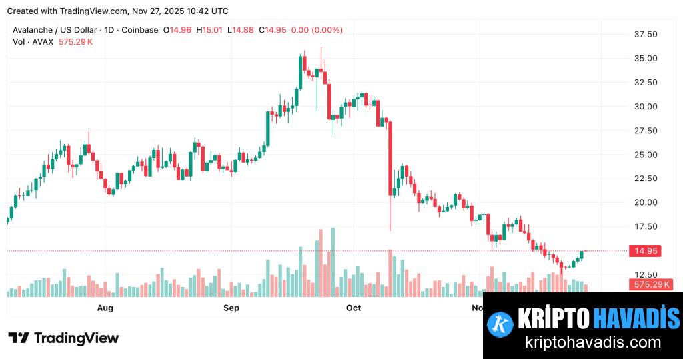Click the TradingView wordmark text
683x359 pixels.
point(76,338)
